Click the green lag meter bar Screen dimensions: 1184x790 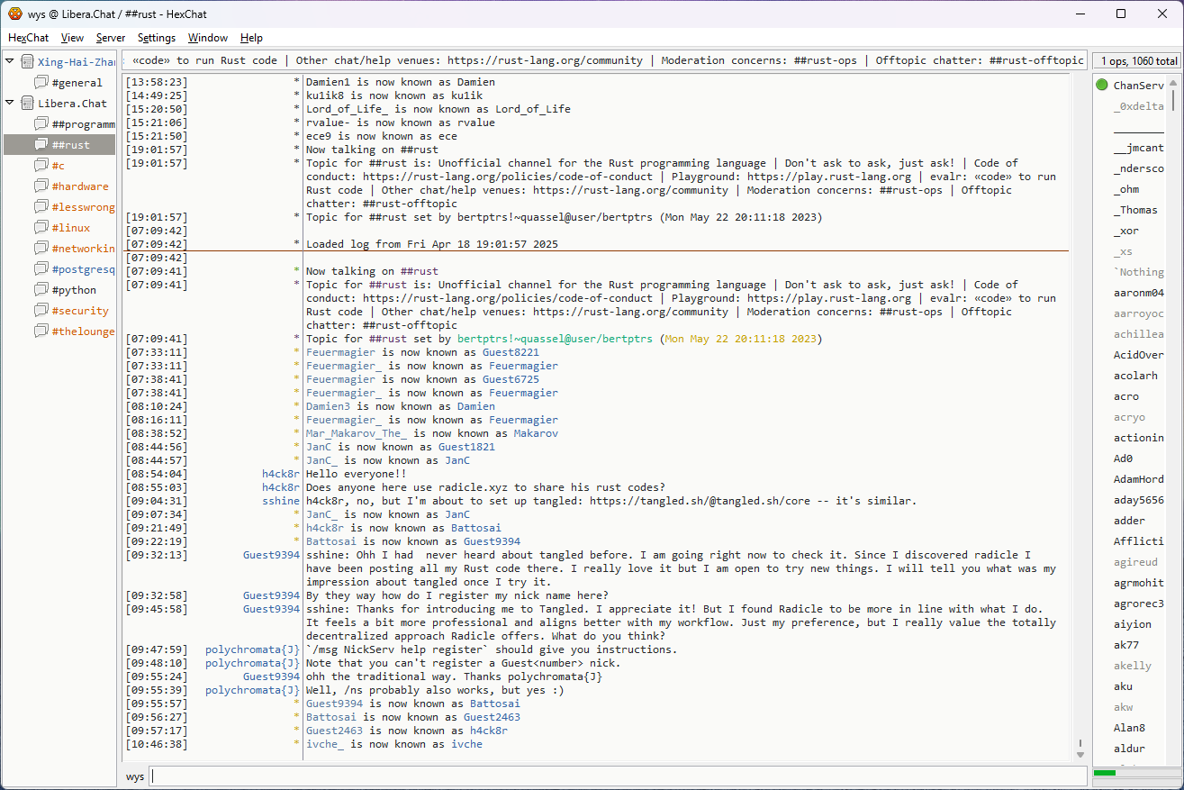coord(1105,773)
